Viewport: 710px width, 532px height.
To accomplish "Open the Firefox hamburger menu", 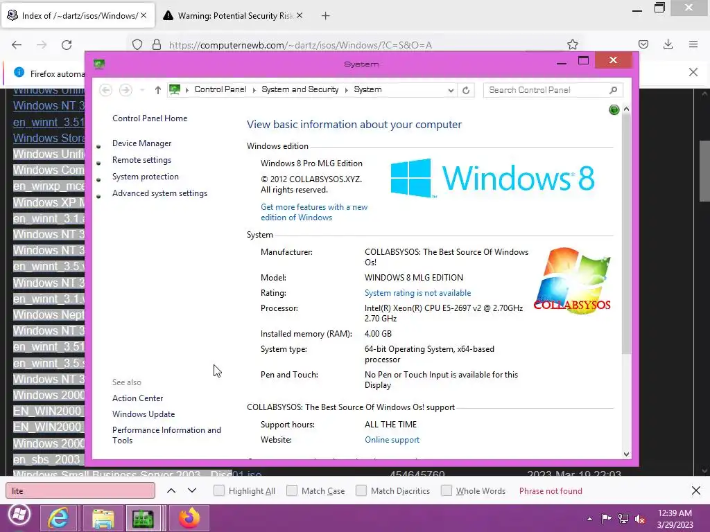I will (693, 44).
